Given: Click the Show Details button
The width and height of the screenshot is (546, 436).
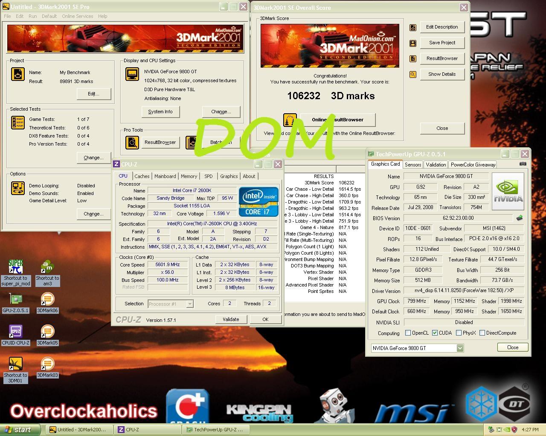Looking at the screenshot, I should pyautogui.click(x=442, y=74).
